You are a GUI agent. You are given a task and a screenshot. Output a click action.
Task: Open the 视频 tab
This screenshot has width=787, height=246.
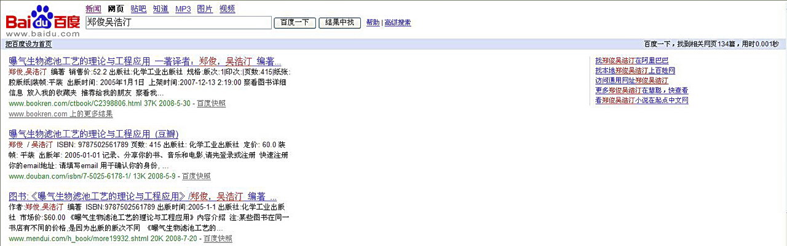tap(227, 9)
